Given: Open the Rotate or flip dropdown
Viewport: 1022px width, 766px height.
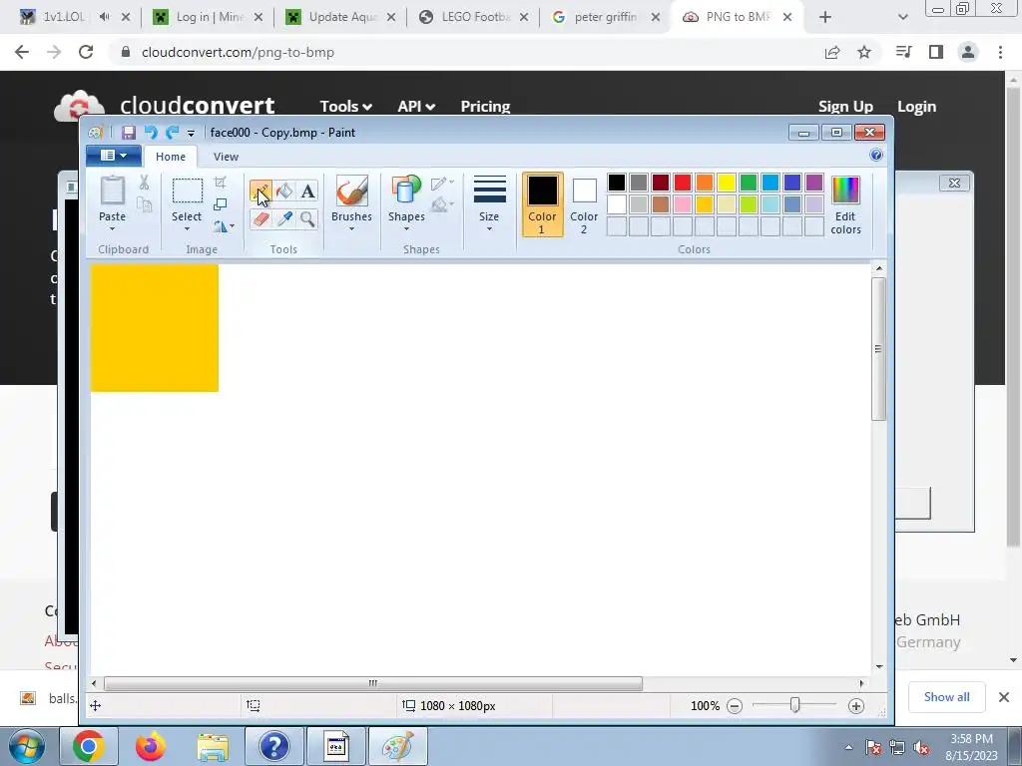Looking at the screenshot, I should [x=224, y=226].
